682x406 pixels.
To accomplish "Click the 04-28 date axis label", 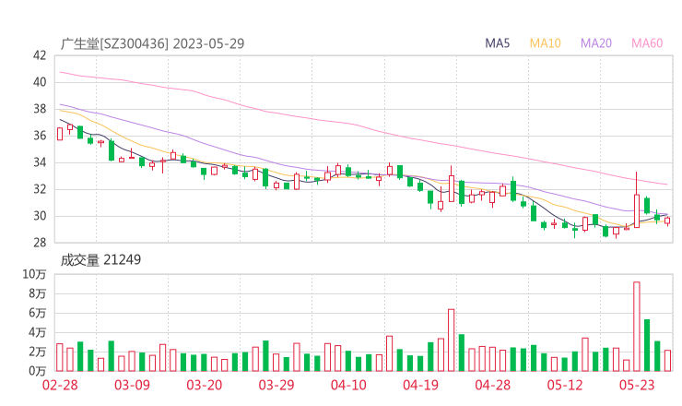I will click(x=493, y=385).
